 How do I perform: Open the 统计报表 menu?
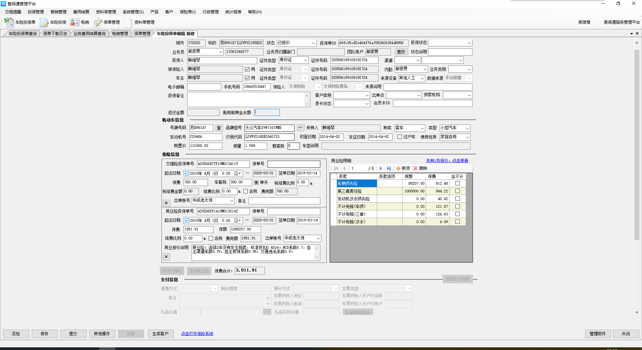[233, 12]
